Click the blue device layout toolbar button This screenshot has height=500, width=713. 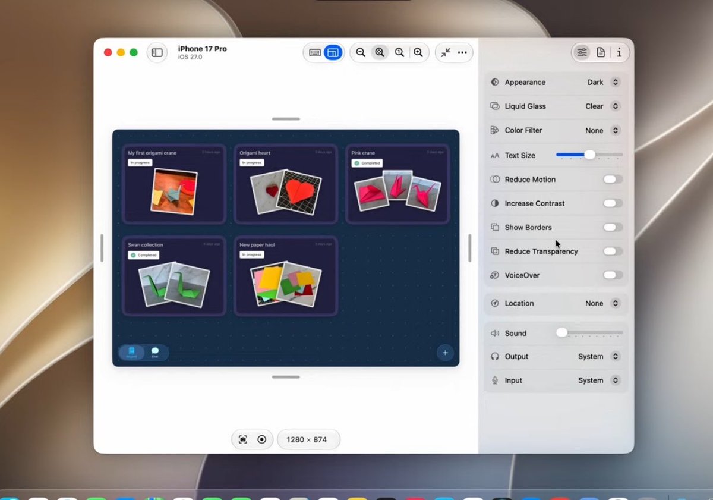tap(333, 52)
